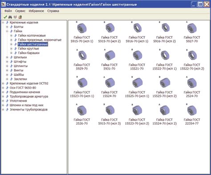Screen dimensions: 211x175
Task: Expand the Винты tree node
Action: (7, 70)
